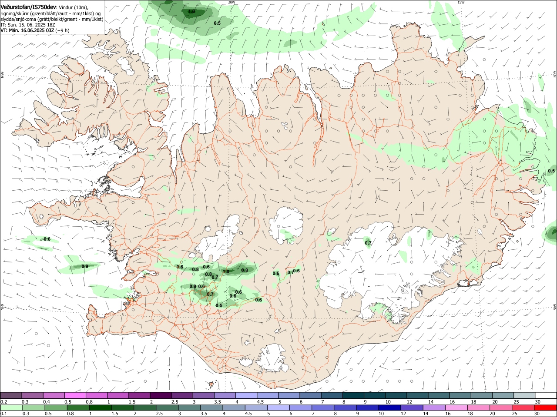Select lower legend swatch starting at 2.5
This screenshot has width=557, height=417.
[x=167, y=407]
